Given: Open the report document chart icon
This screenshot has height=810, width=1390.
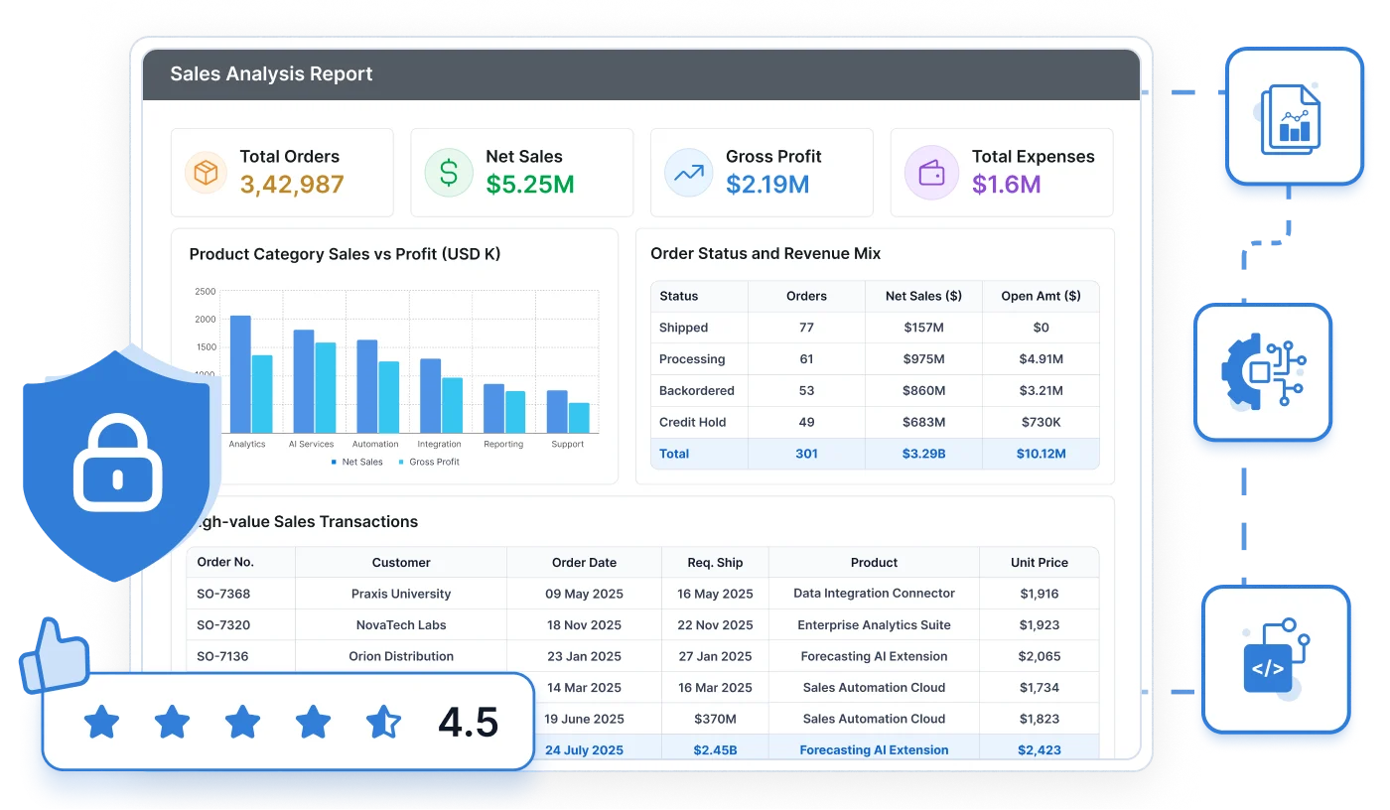Looking at the screenshot, I should coord(1295,116).
